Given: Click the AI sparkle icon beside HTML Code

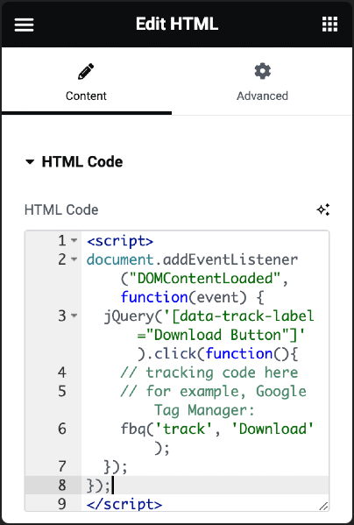Looking at the screenshot, I should [x=322, y=209].
